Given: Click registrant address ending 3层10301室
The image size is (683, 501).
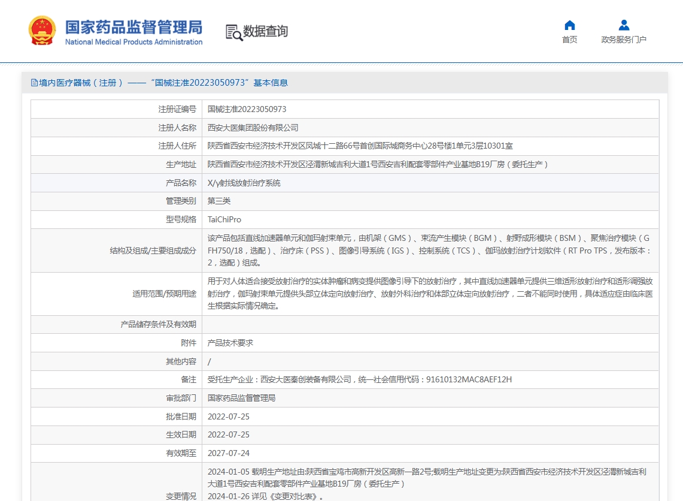Looking at the screenshot, I should 360,146.
